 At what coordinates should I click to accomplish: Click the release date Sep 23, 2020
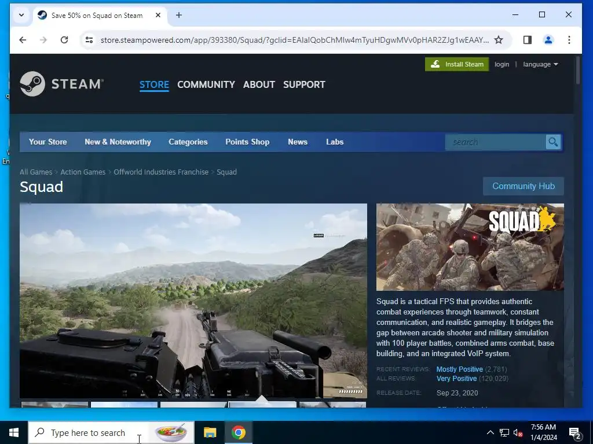[457, 393]
